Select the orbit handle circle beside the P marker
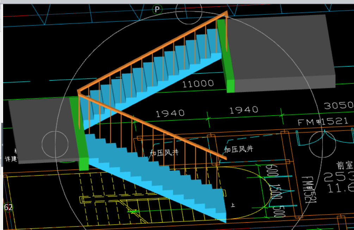 coord(189,12)
